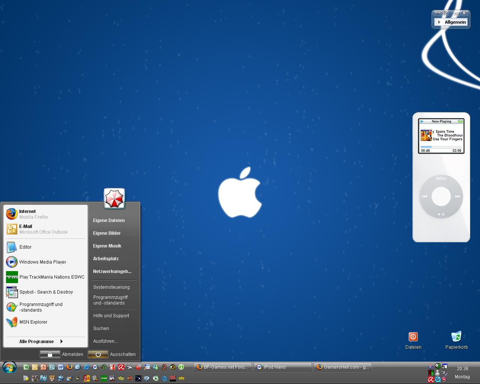The height and width of the screenshot is (384, 480).
Task: Open Programmzugriff und -standards in left pane
Action: pos(45,307)
